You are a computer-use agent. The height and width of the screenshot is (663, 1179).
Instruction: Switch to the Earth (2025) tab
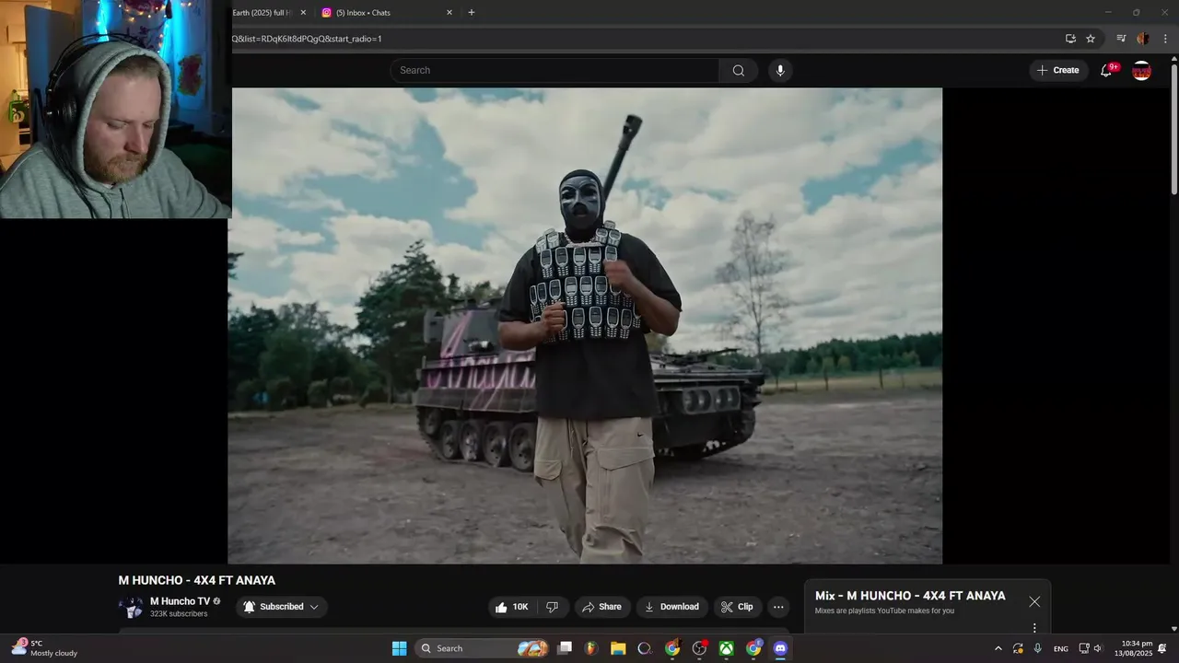tap(269, 13)
